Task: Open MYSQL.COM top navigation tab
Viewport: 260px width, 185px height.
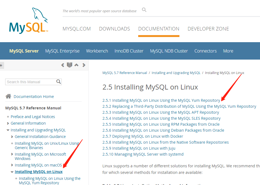Action: pyautogui.click(x=76, y=29)
